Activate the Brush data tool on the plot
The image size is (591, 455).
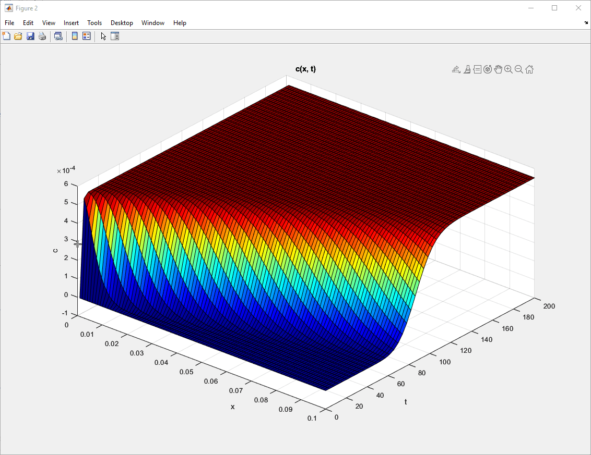click(467, 69)
